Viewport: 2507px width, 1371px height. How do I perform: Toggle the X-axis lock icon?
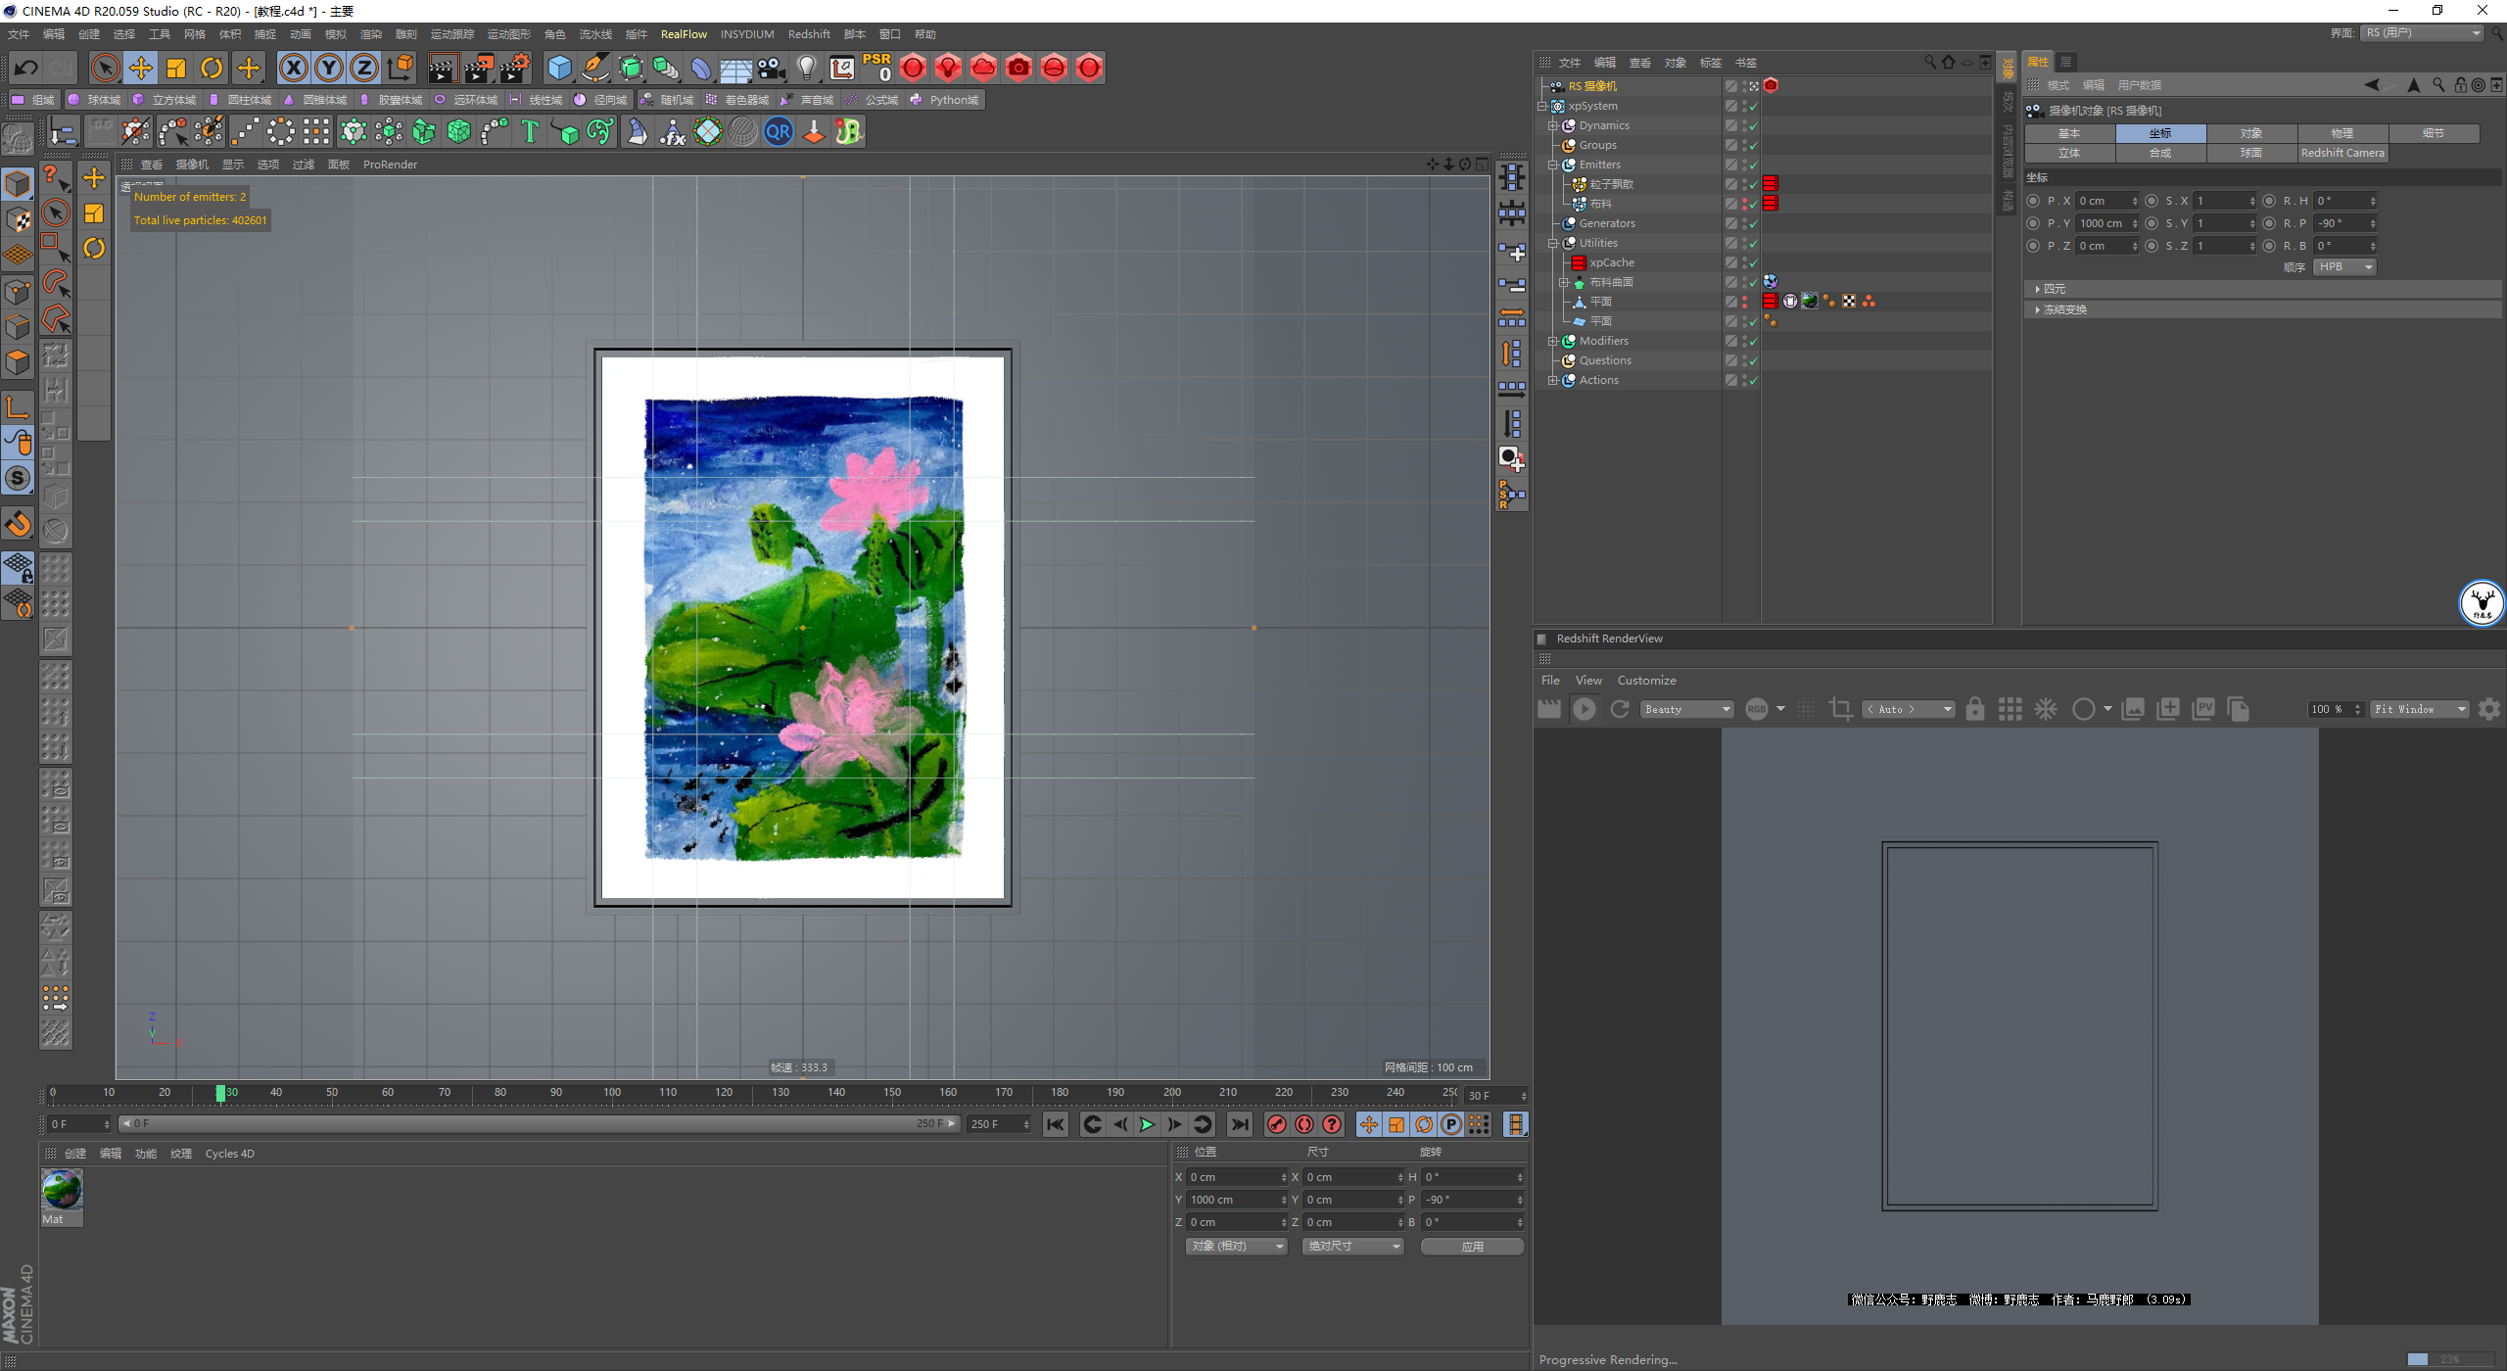(x=293, y=68)
